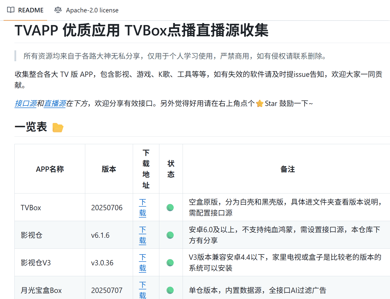This screenshot has width=390, height=299.
Task: Select the version cell v6.1.6
Action: (x=109, y=235)
